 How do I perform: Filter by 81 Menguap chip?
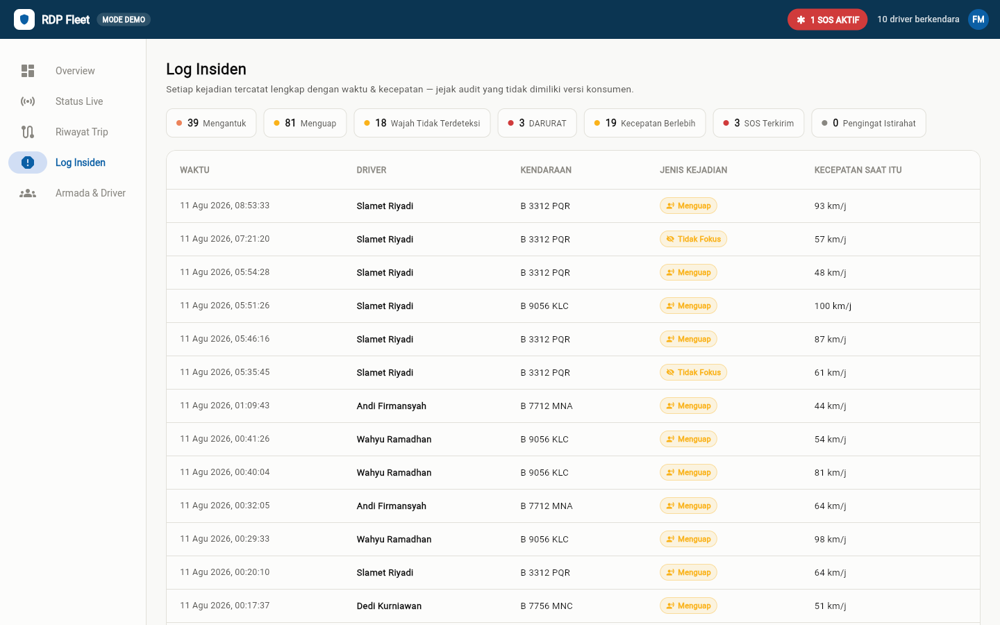pos(305,123)
